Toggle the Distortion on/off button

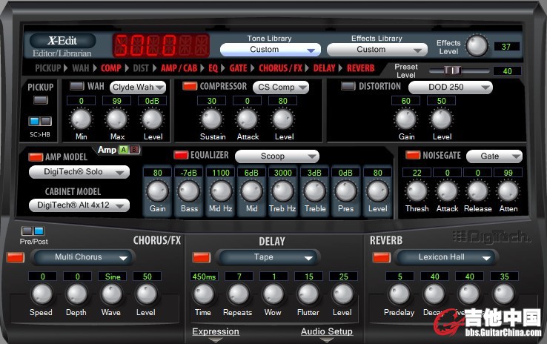(x=348, y=86)
